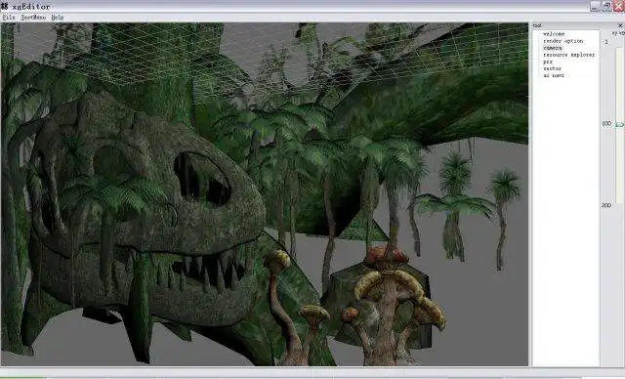Screen dimensions: 625x379
Task: Minimize the xgEditor window
Action: coord(595,6)
